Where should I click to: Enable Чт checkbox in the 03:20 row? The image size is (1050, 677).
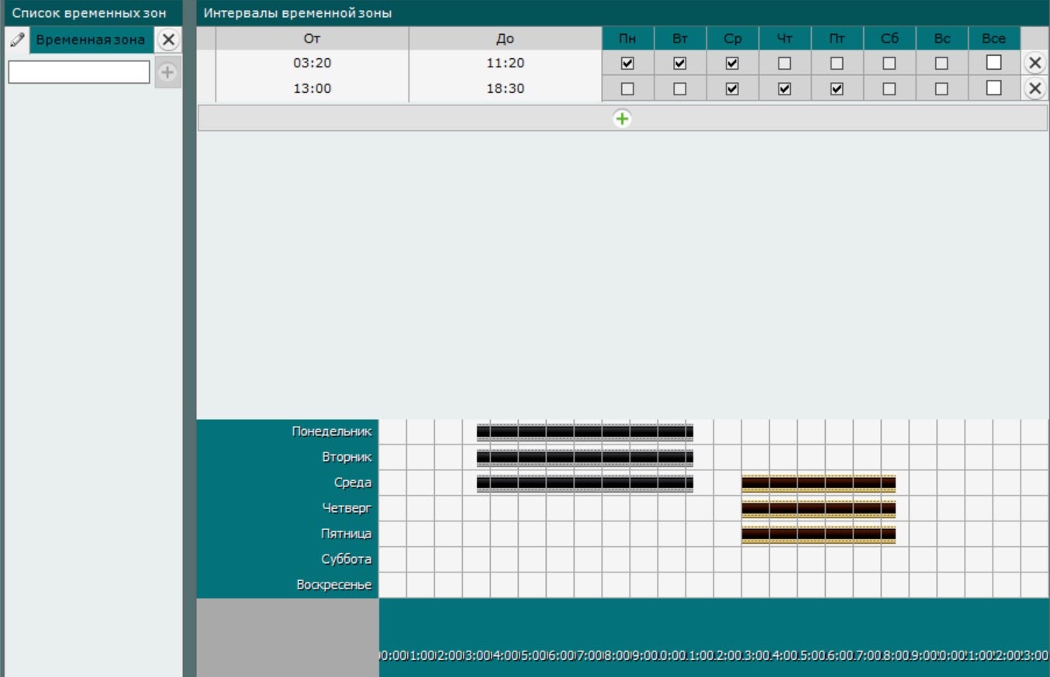tap(784, 63)
